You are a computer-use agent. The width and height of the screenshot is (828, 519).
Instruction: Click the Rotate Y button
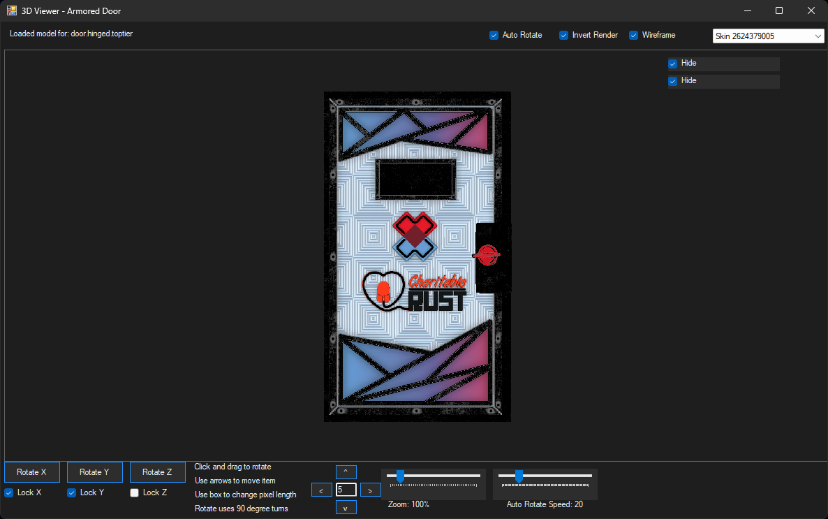94,472
